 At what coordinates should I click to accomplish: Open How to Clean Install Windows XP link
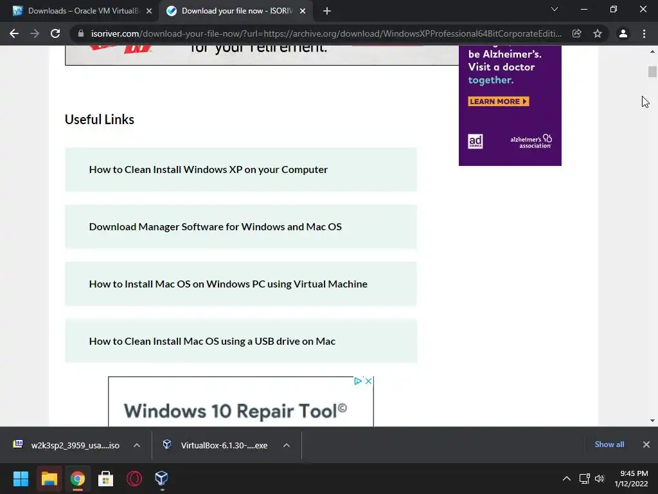click(x=241, y=170)
